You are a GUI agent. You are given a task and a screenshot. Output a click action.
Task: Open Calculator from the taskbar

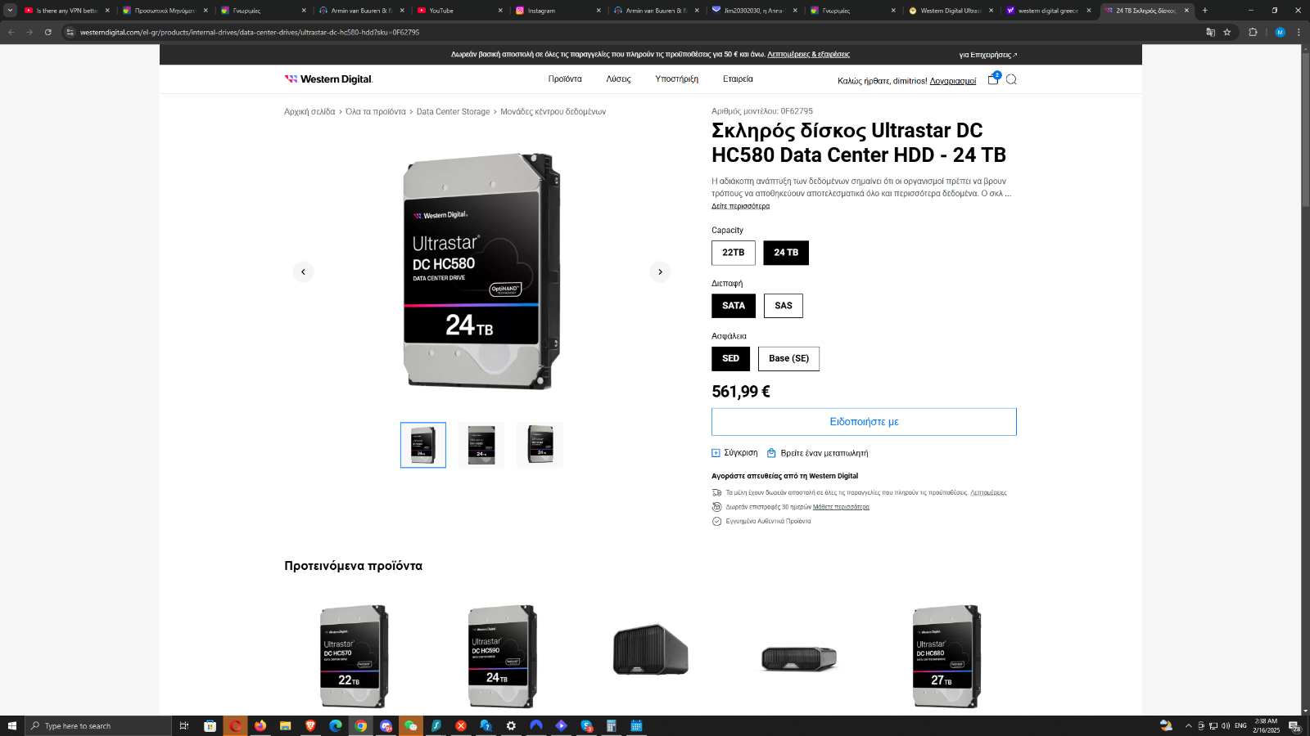coord(611,725)
